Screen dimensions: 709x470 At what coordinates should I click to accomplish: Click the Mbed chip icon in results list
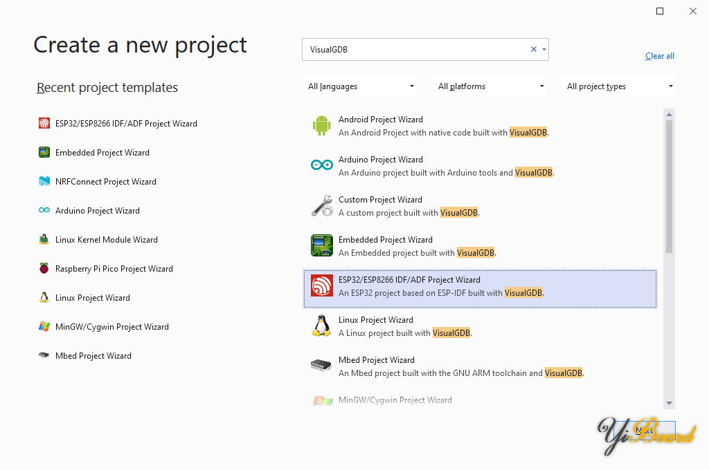321,365
